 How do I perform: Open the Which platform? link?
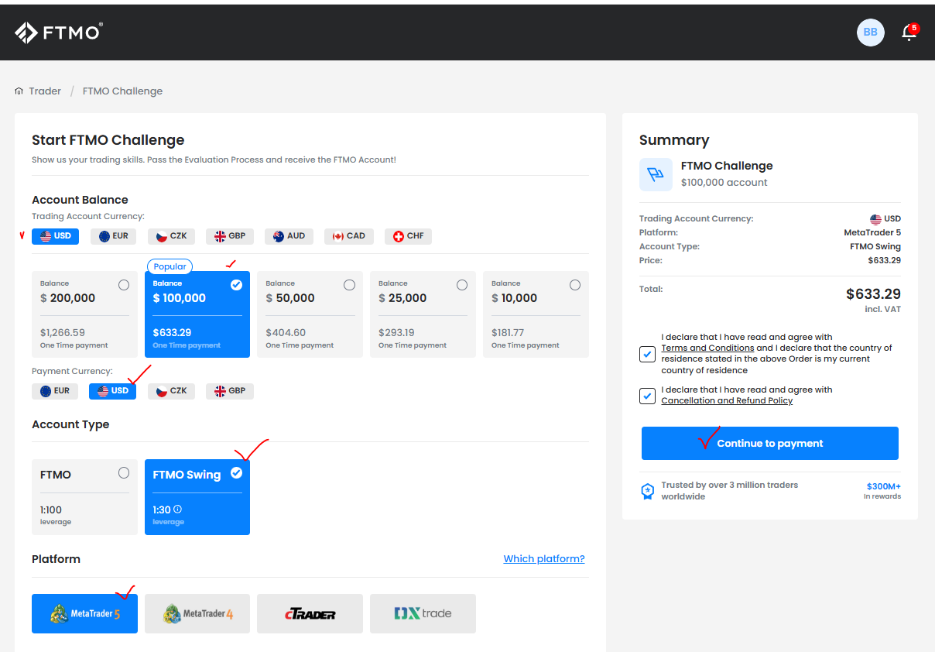click(x=544, y=559)
